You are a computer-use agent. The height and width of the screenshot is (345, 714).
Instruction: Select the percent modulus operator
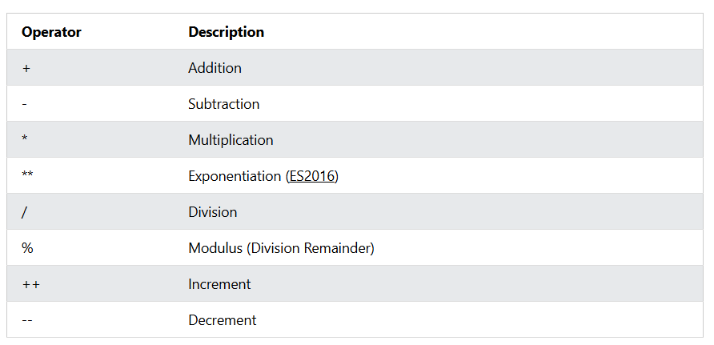tap(27, 248)
